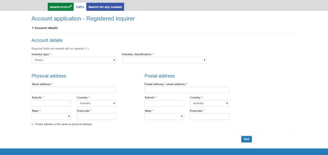Click the Physical address Postcode field
328x155 pixels.
click(x=97, y=116)
